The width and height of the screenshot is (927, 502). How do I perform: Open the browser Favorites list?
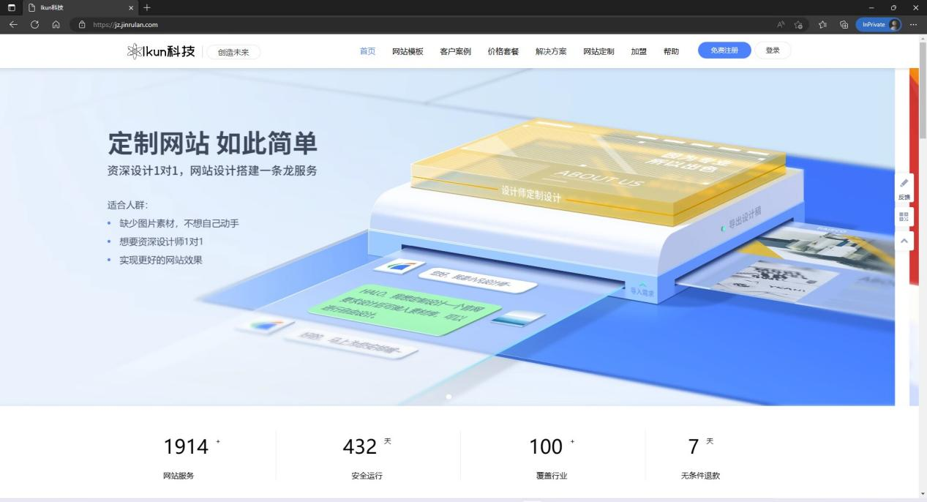pos(822,24)
